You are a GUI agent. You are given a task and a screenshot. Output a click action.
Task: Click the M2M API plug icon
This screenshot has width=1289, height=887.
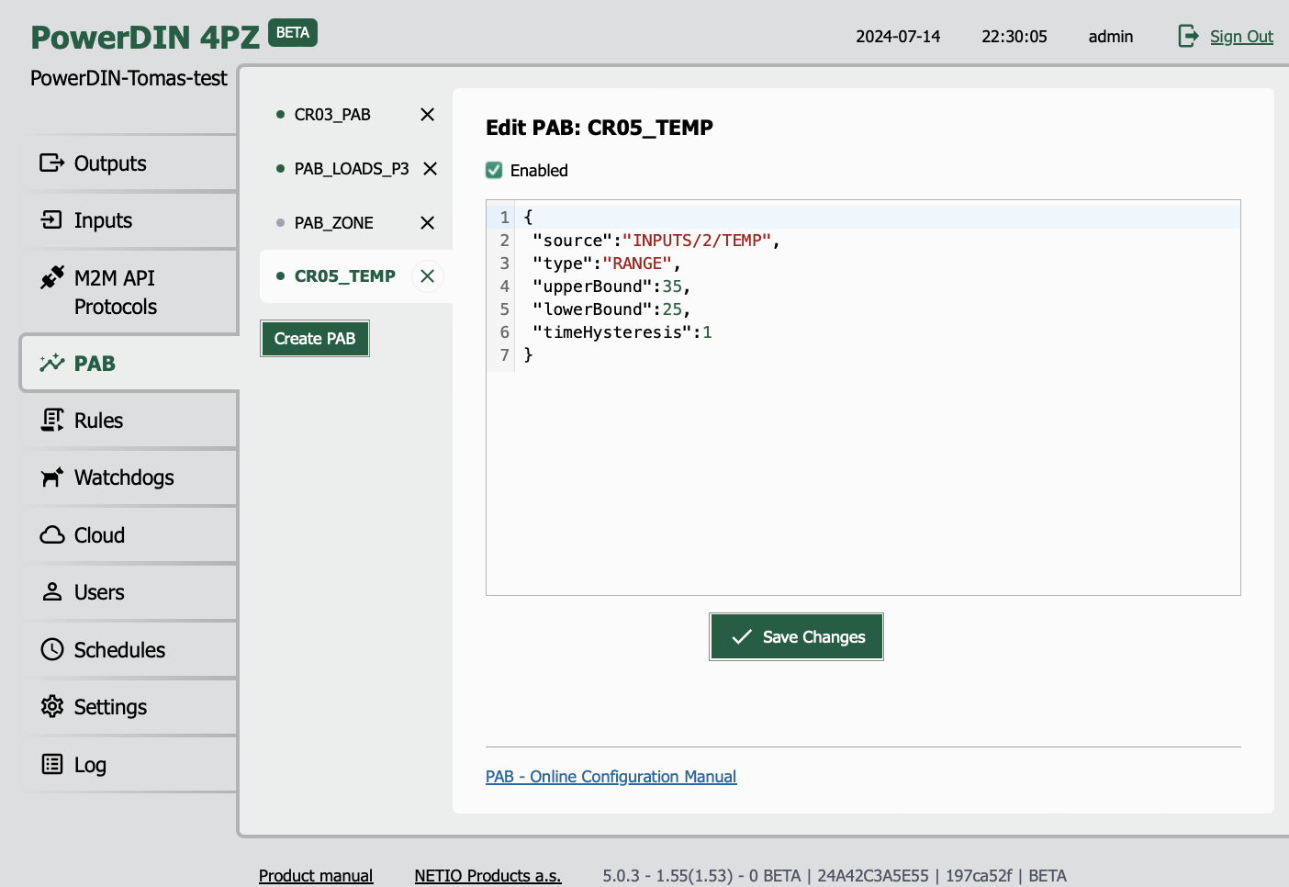pos(52,277)
